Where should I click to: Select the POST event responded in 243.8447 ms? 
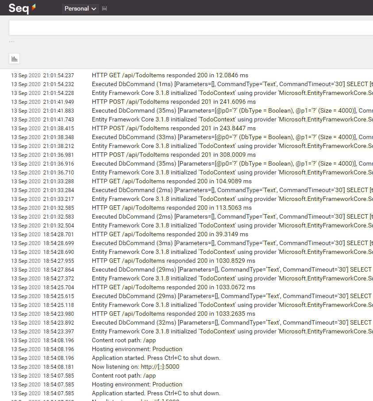[173, 129]
